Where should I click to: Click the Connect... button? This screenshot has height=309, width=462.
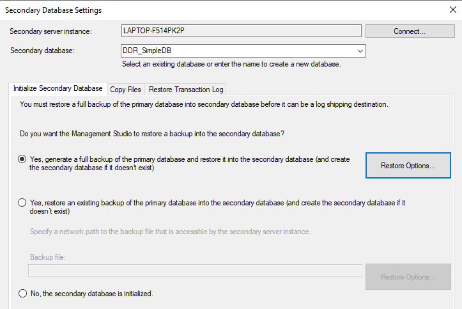(x=405, y=31)
